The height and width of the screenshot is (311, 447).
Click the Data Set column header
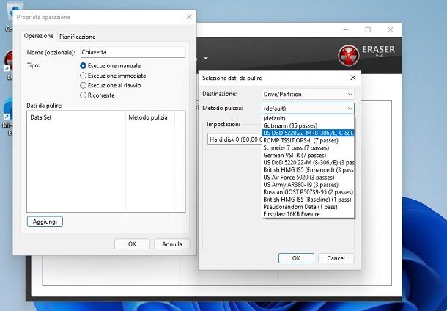point(76,117)
